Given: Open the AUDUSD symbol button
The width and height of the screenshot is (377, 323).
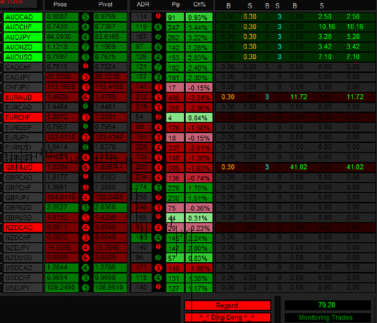Looking at the screenshot, I should coord(23,57).
